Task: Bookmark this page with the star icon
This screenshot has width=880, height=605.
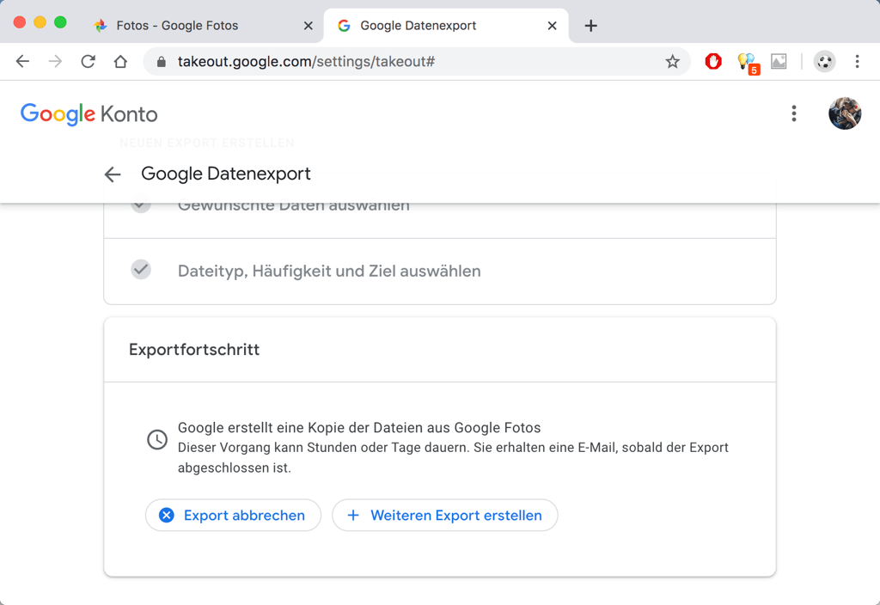Action: pyautogui.click(x=672, y=61)
